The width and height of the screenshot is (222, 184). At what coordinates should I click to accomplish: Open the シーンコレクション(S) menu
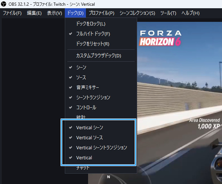click(137, 13)
